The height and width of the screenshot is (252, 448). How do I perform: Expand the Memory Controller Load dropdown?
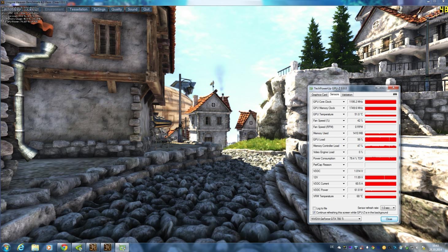[x=344, y=146]
